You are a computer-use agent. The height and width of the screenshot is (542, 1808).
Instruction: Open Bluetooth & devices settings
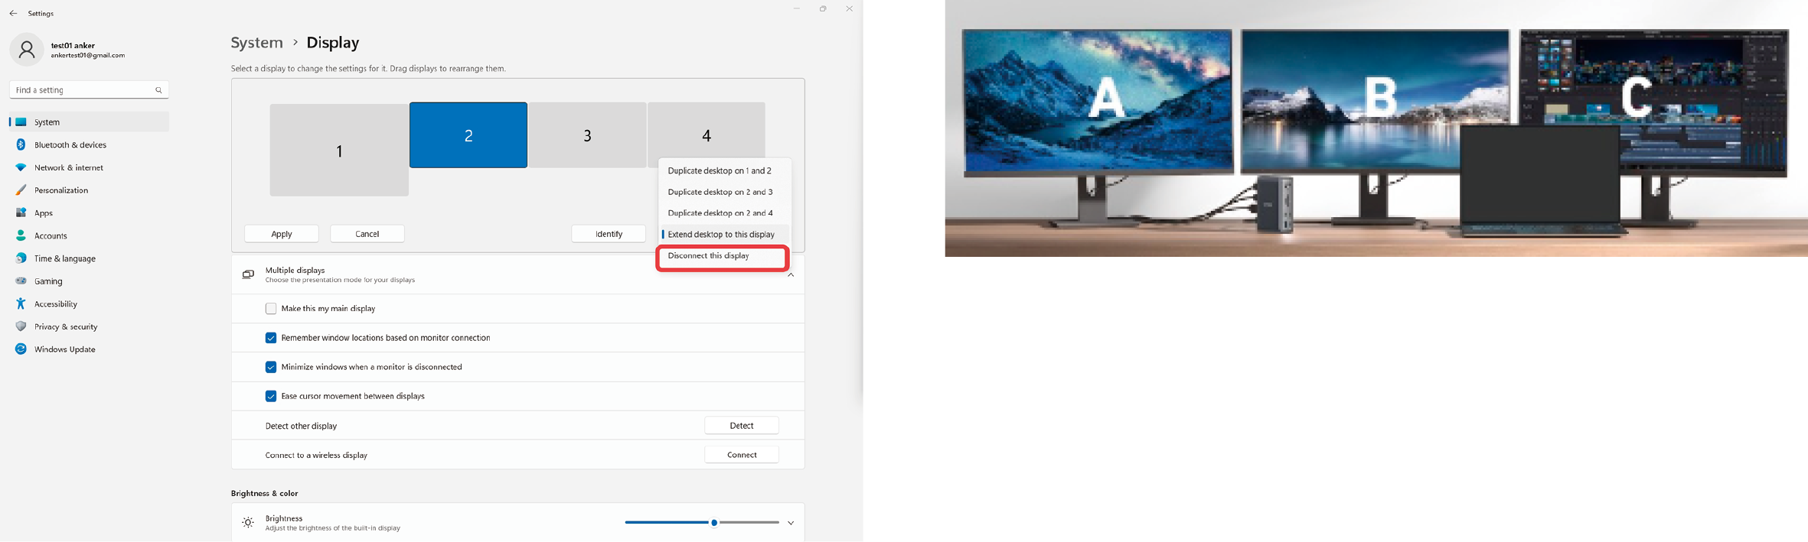(70, 144)
